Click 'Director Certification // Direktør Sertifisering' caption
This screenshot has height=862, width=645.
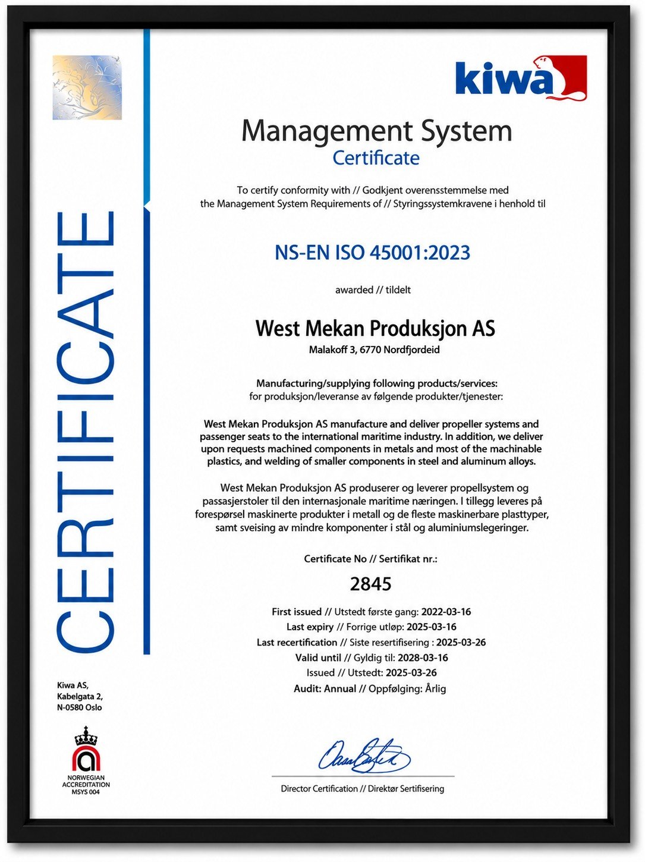point(363,789)
